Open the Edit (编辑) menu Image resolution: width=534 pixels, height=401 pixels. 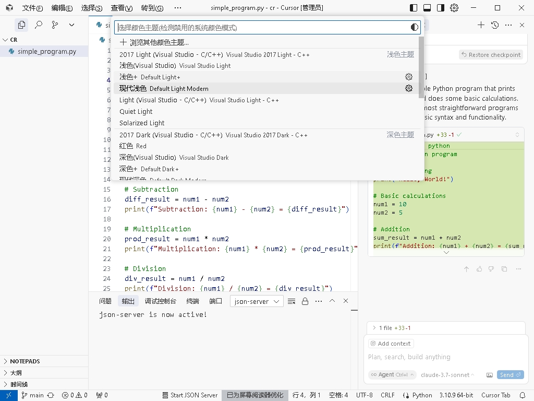click(62, 8)
